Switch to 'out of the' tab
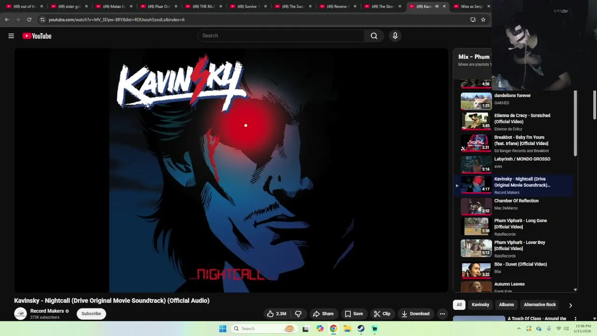The height and width of the screenshot is (336, 597). [x=24, y=7]
